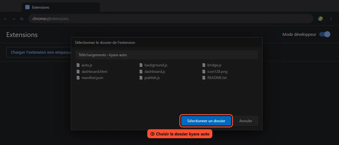This screenshot has width=339, height=145.
Task: Select the publish.js file name
Action: coord(152,78)
